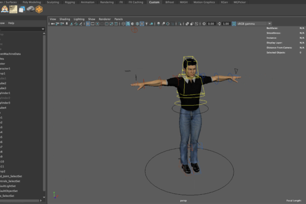Toggle Wireframe on Shaded display

[x=137, y=24]
